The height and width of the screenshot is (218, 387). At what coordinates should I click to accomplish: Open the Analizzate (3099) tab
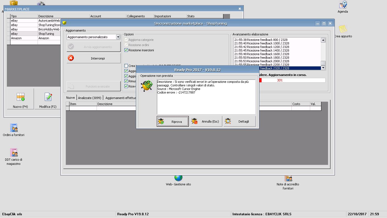[x=89, y=98]
